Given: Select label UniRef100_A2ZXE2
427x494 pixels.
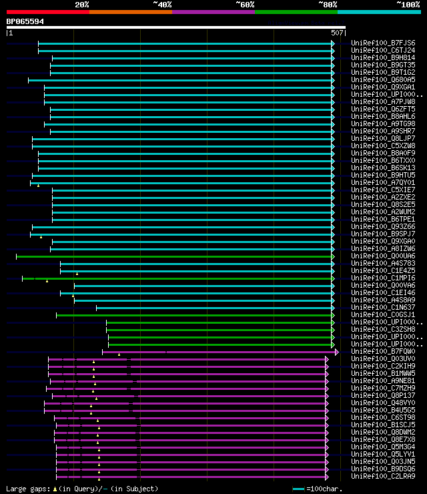Looking at the screenshot, I should [383, 197].
